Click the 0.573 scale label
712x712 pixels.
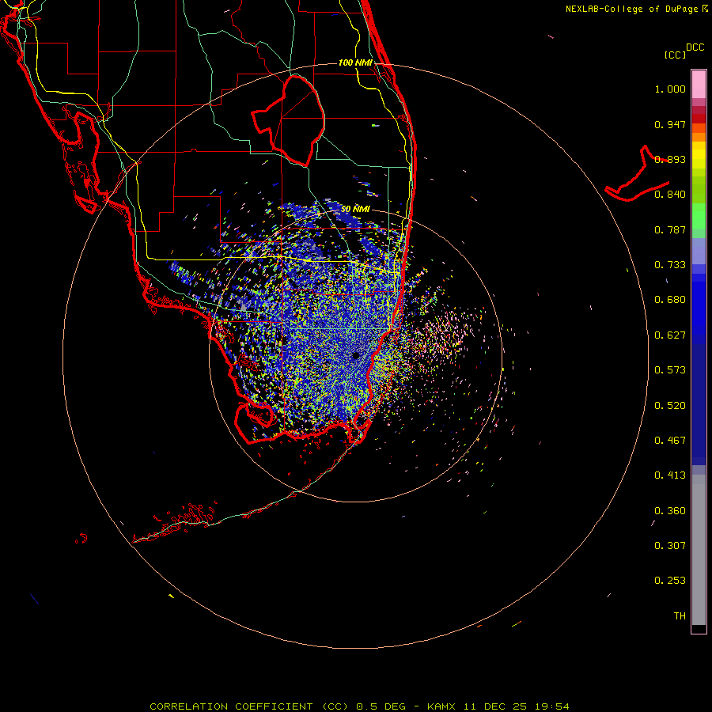click(x=670, y=370)
